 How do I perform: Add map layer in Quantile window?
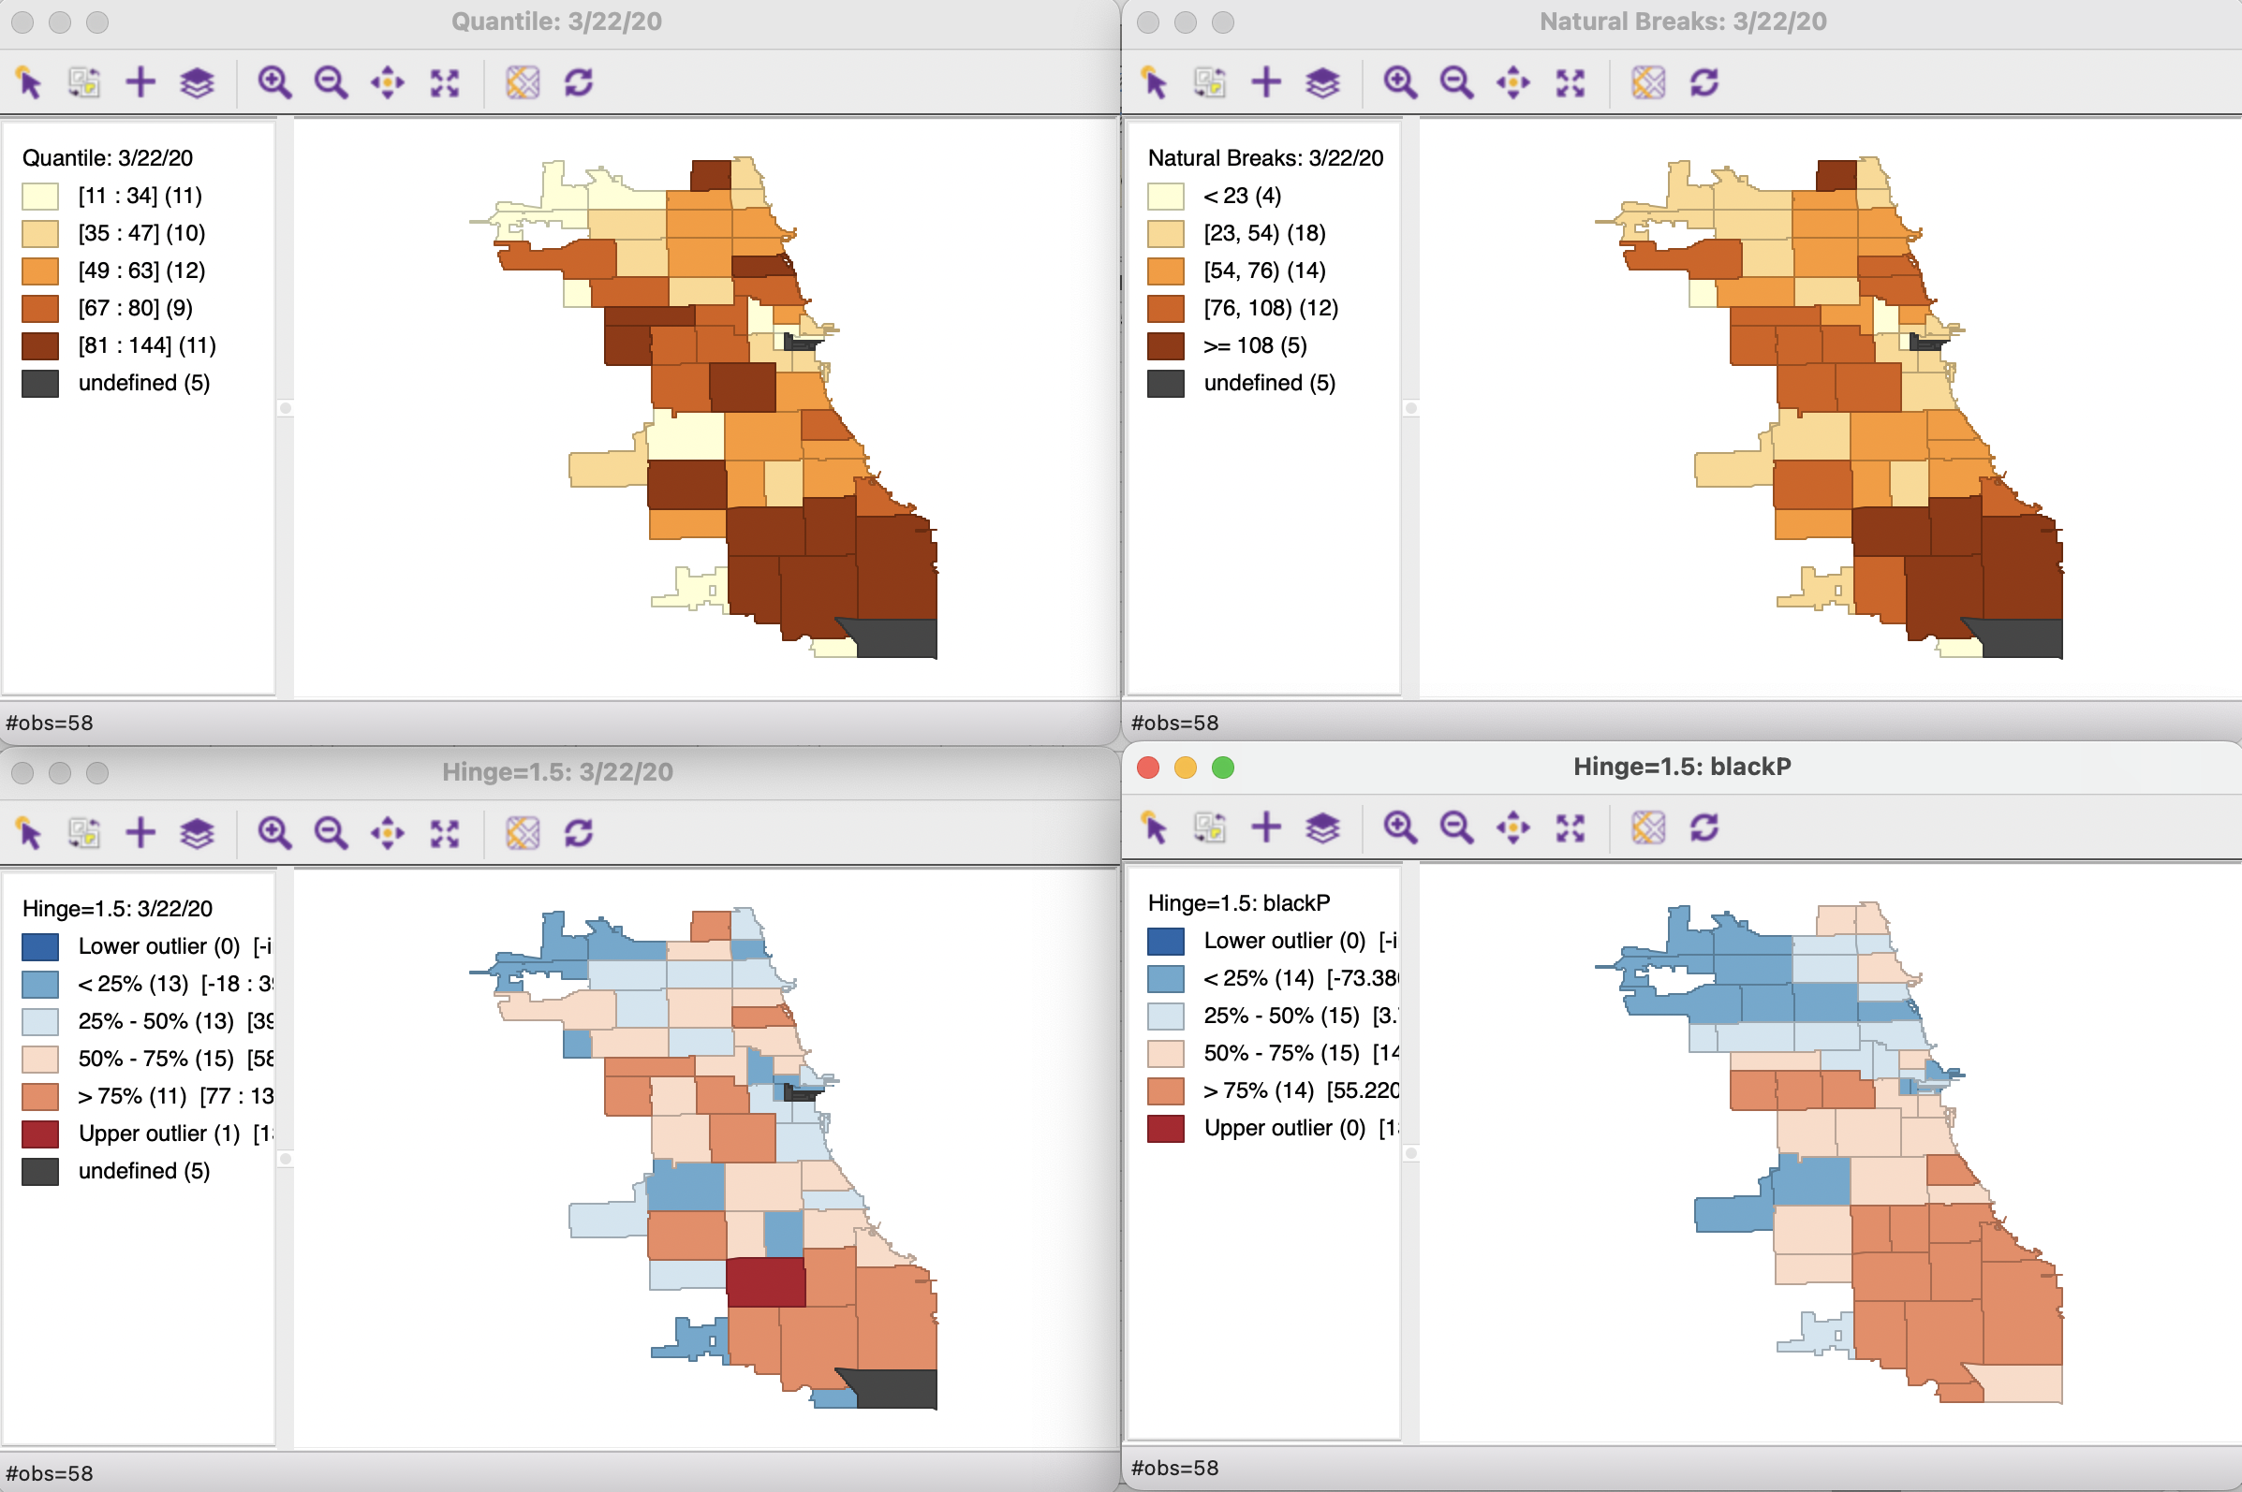click(x=140, y=82)
